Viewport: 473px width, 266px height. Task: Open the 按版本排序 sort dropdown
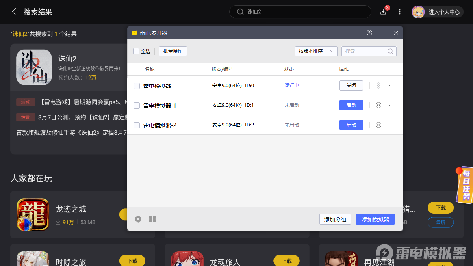tap(316, 51)
